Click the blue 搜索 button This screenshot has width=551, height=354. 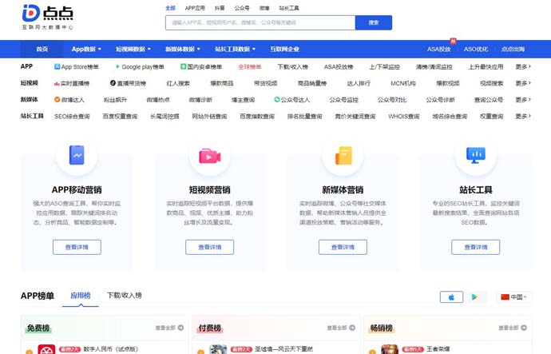click(374, 22)
